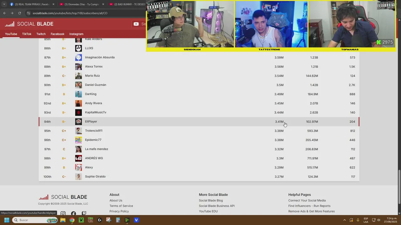Click the socialblade.com address bar URL
This screenshot has width=401, height=225.
[x=70, y=13]
